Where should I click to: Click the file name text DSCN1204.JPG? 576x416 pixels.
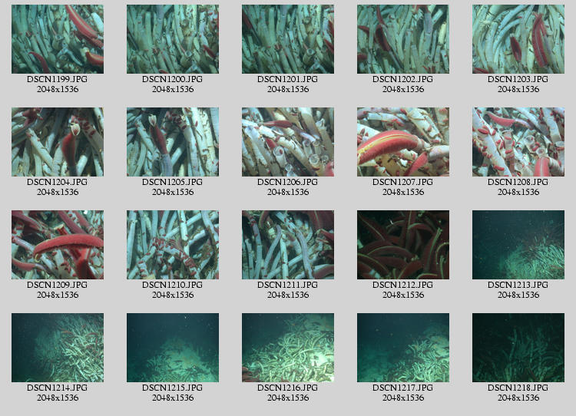click(58, 182)
